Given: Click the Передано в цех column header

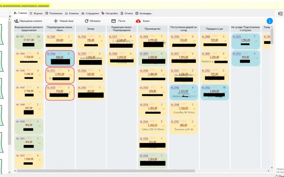Looking at the screenshot, I should (214, 29).
